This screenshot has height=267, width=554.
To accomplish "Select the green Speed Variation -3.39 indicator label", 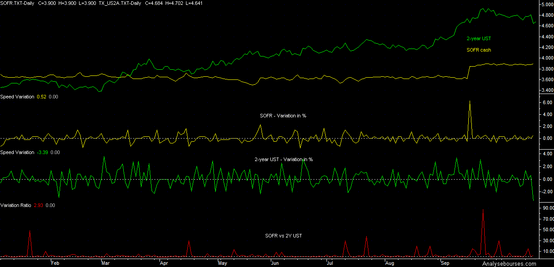I will pos(30,152).
